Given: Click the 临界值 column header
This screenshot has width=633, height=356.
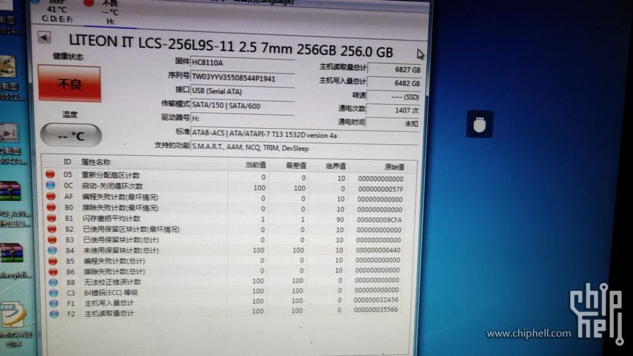Looking at the screenshot, I should pyautogui.click(x=335, y=166).
